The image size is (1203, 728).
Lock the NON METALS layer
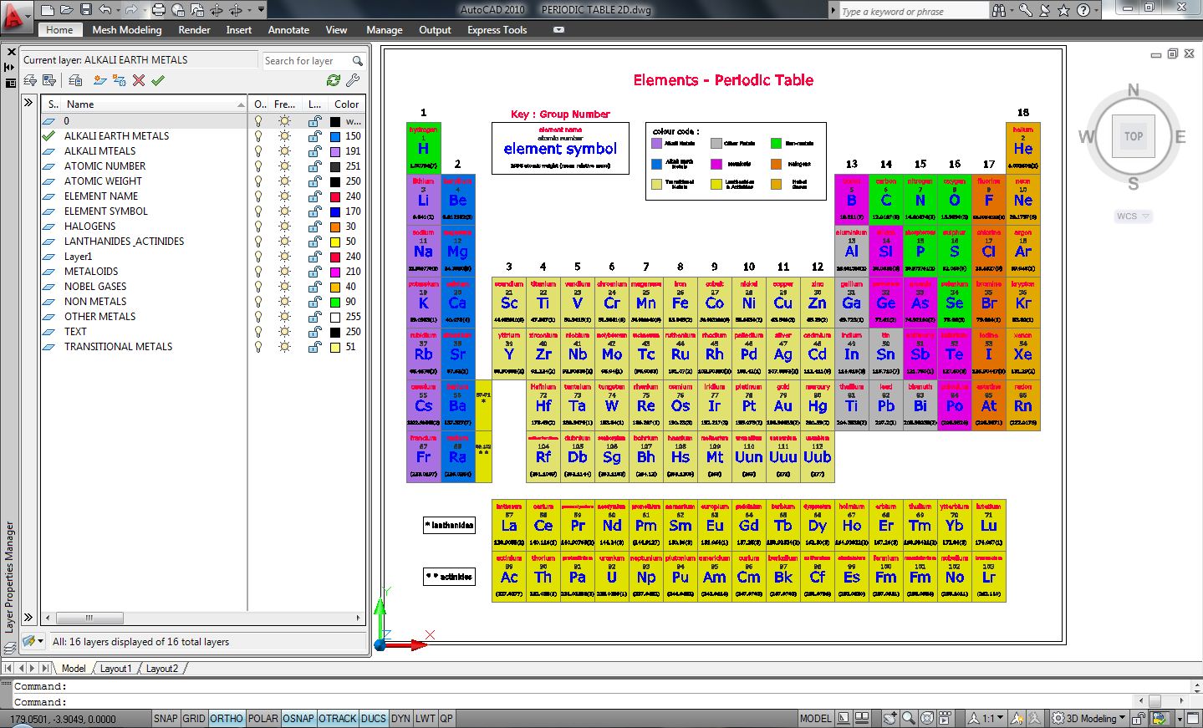(x=314, y=302)
